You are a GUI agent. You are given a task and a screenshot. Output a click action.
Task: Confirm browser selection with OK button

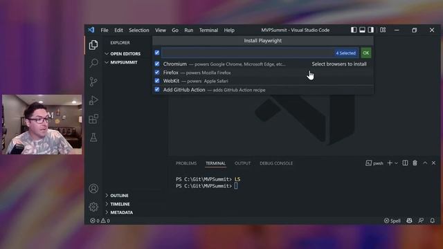point(366,53)
